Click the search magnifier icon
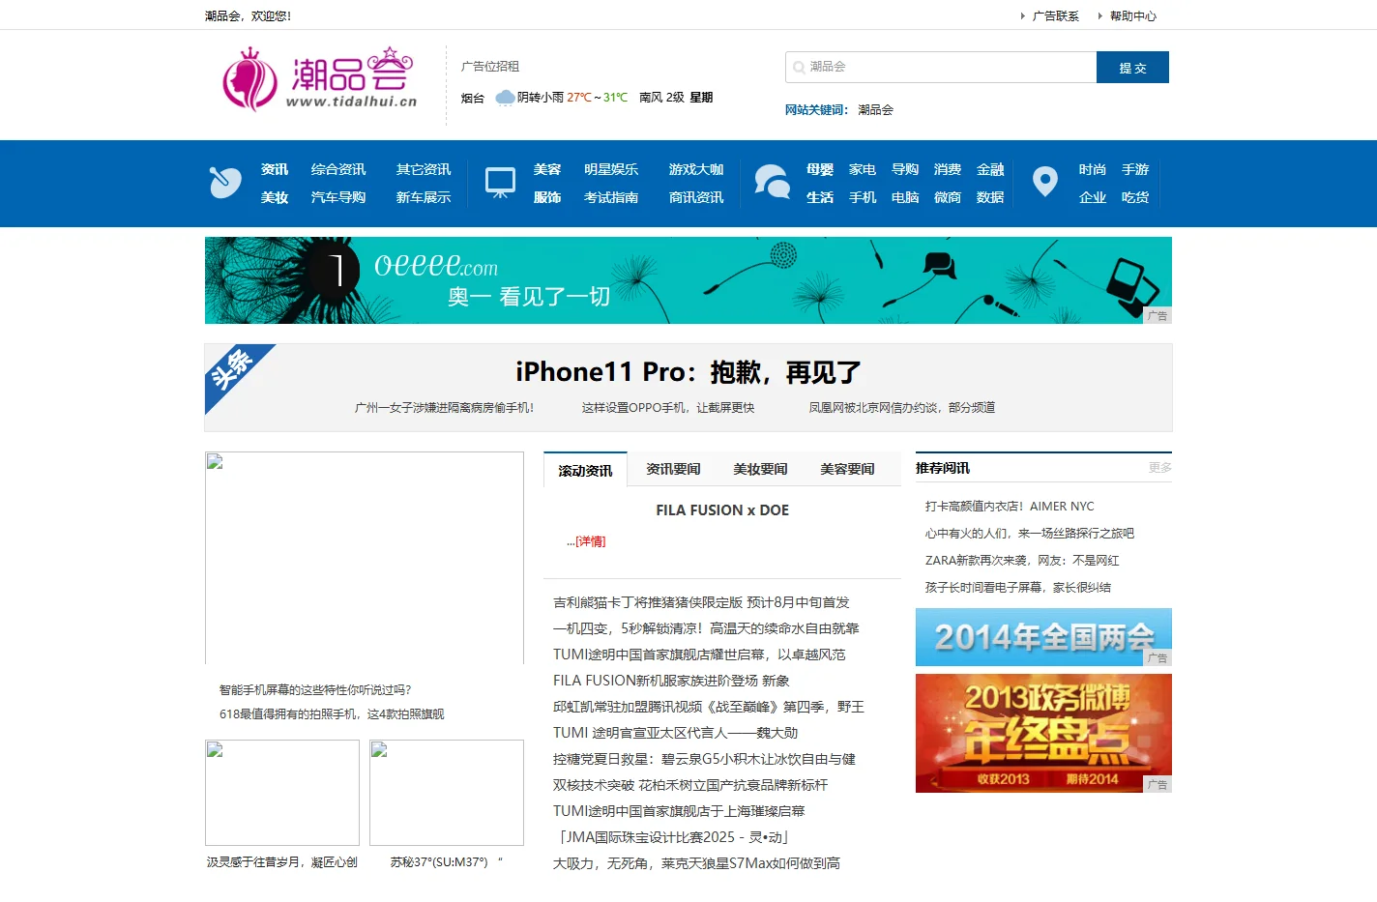1377x902 pixels. (799, 68)
